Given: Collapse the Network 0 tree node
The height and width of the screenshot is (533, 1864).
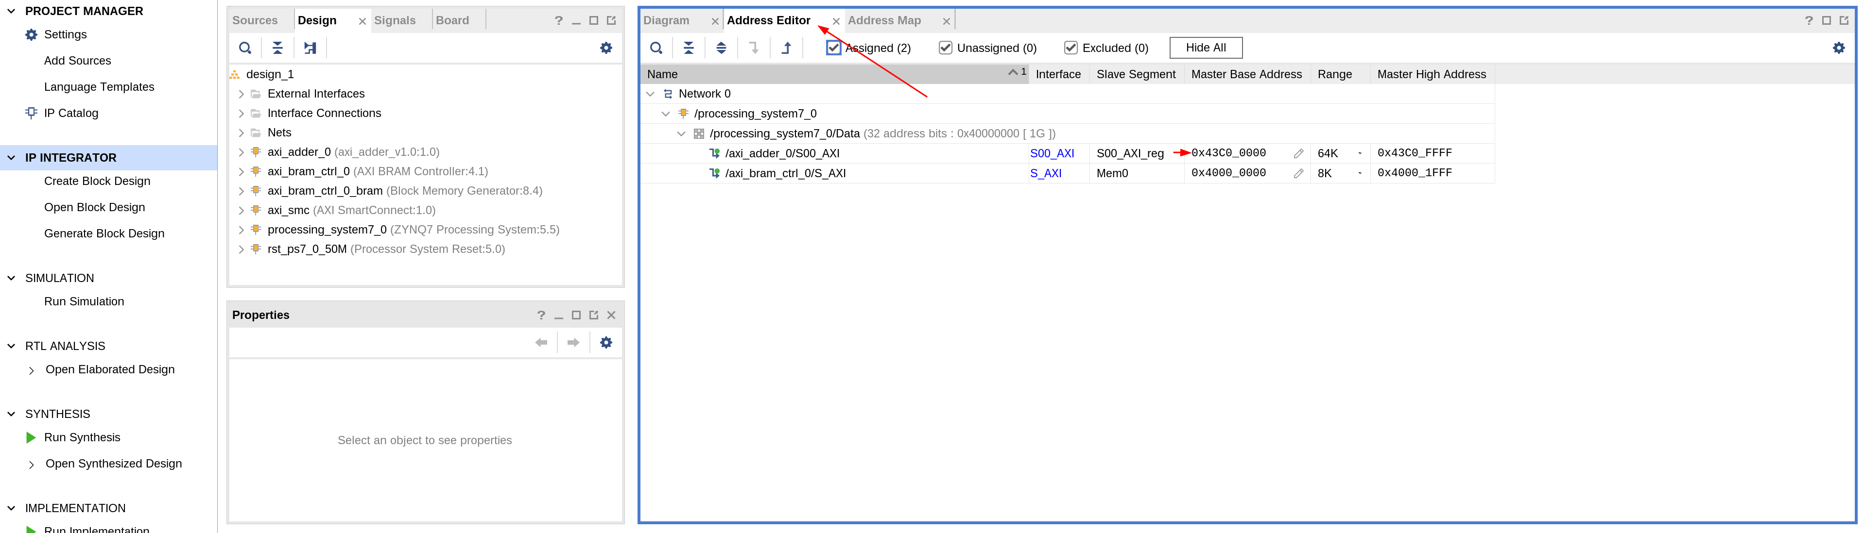Looking at the screenshot, I should [649, 93].
